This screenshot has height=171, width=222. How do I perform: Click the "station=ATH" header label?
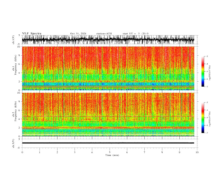coord(104,34)
